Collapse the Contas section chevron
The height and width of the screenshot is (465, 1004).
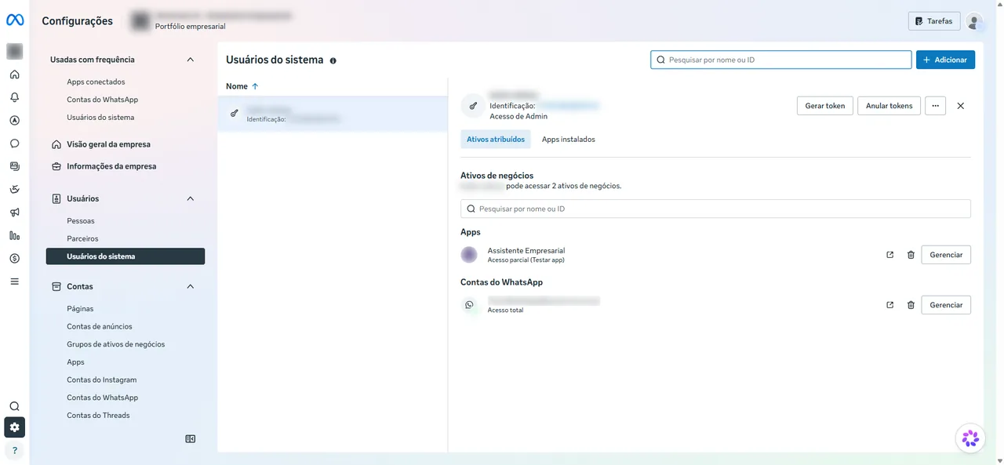(x=190, y=287)
